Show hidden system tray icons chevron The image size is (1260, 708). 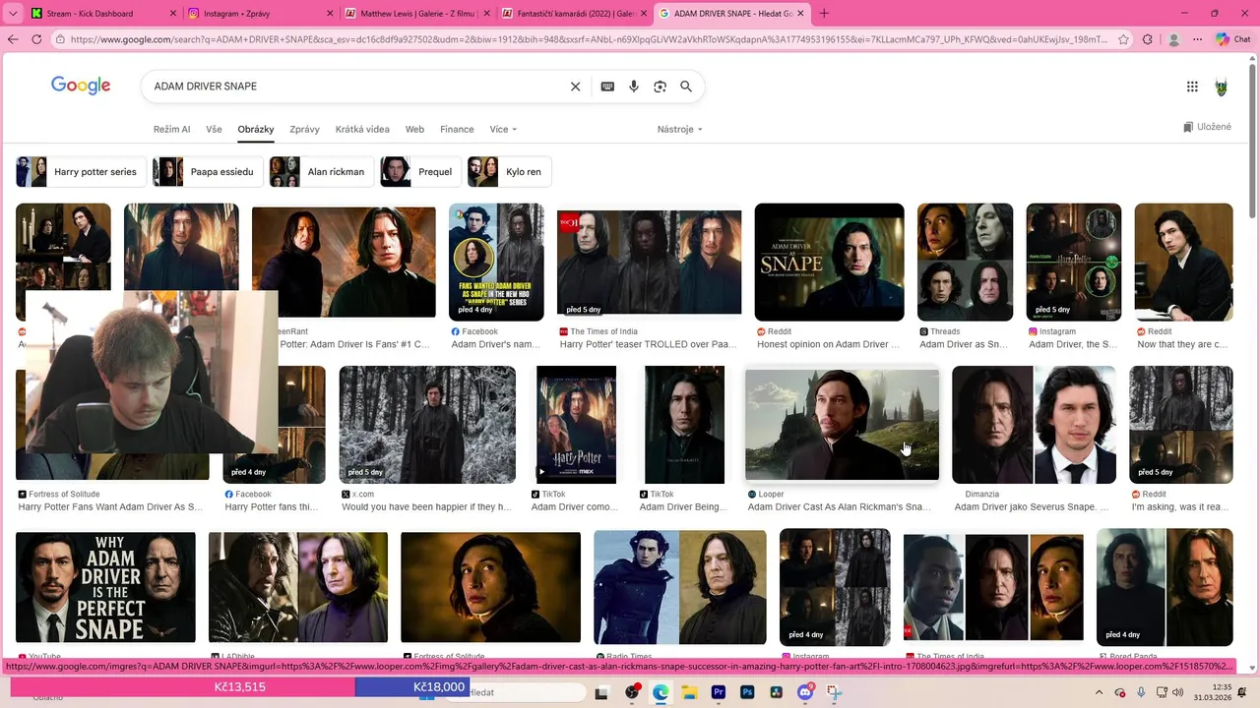click(x=1099, y=692)
